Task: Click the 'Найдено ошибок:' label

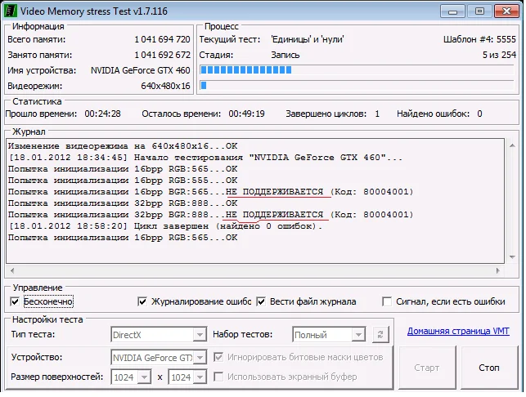Action: pyautogui.click(x=433, y=114)
